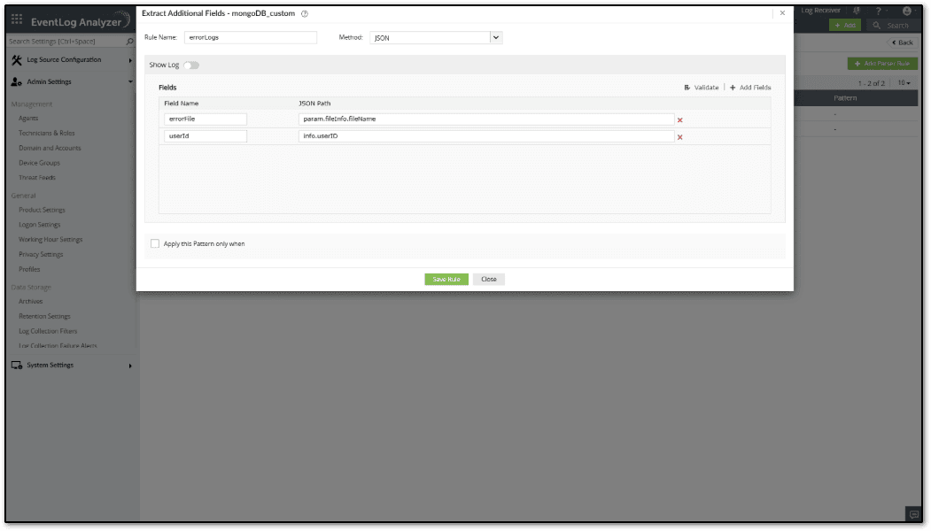
Task: Click the notifications bell icon
Action: click(857, 11)
